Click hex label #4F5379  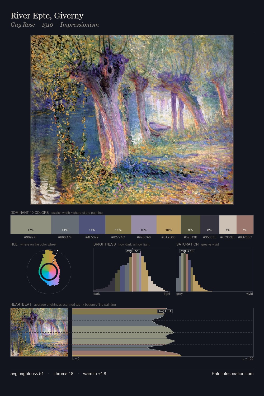[x=92, y=237]
